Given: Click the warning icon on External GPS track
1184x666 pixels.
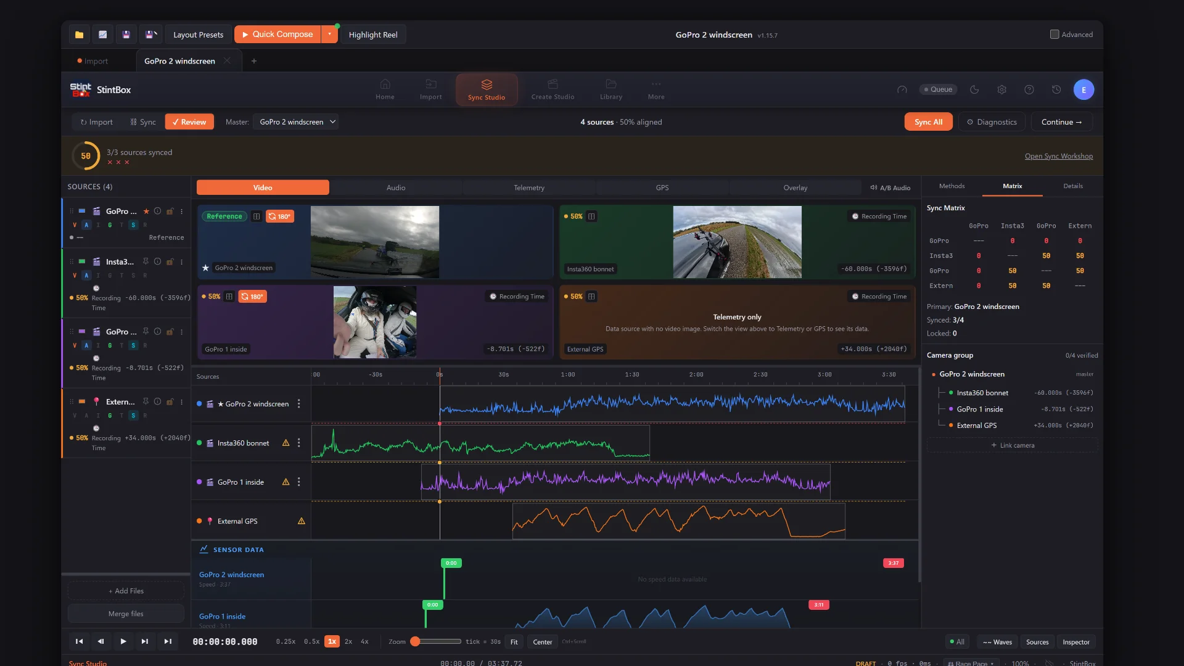Looking at the screenshot, I should pos(302,521).
